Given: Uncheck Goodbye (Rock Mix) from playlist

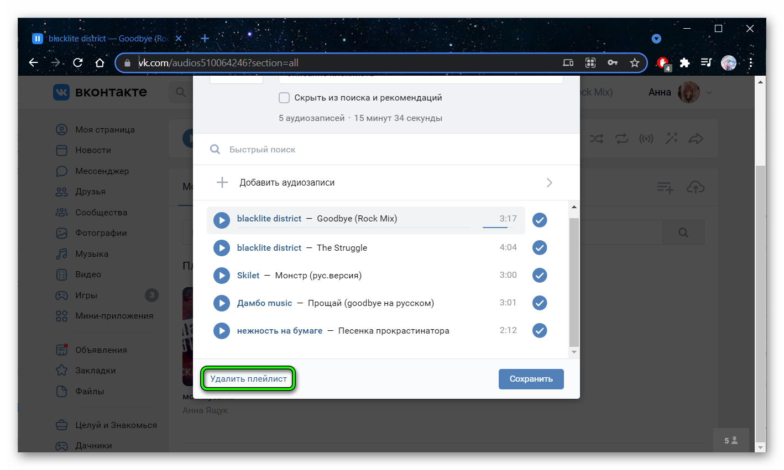Looking at the screenshot, I should [540, 220].
